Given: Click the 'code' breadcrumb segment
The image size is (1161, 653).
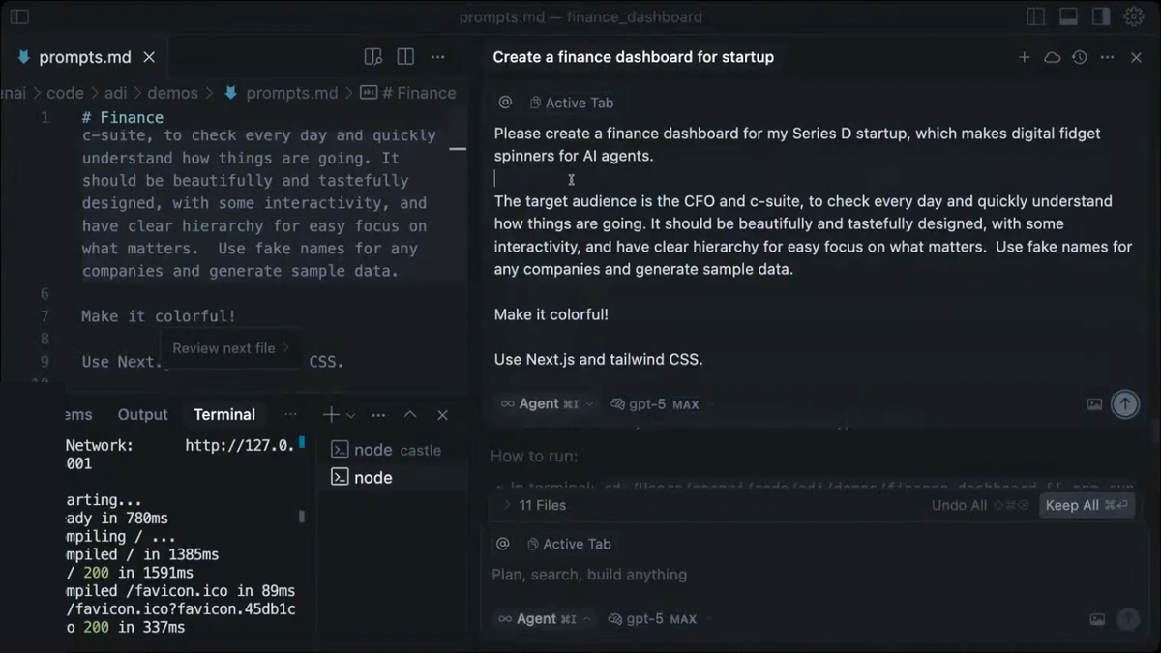Looking at the screenshot, I should click(x=65, y=93).
